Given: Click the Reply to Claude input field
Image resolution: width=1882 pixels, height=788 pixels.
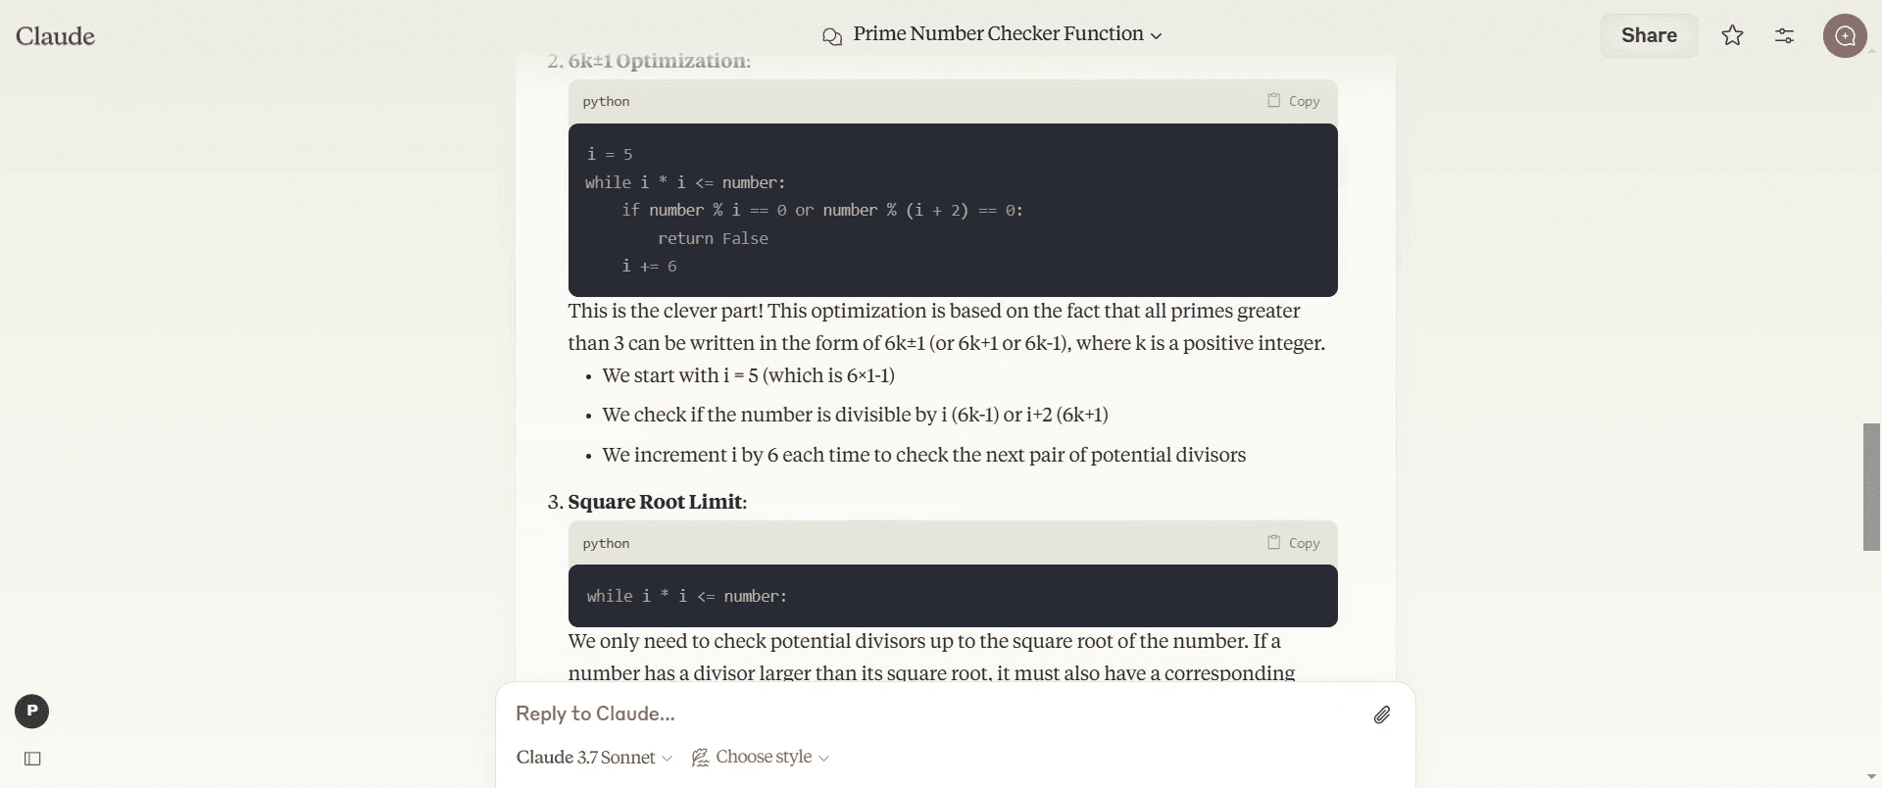Looking at the screenshot, I should 931,714.
